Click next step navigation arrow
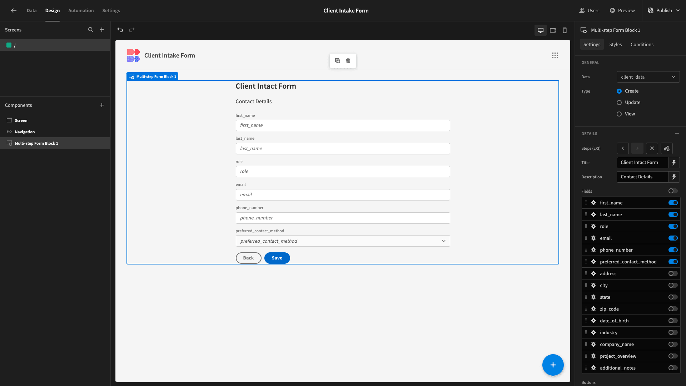Screen dimensions: 686x386 [637, 148]
